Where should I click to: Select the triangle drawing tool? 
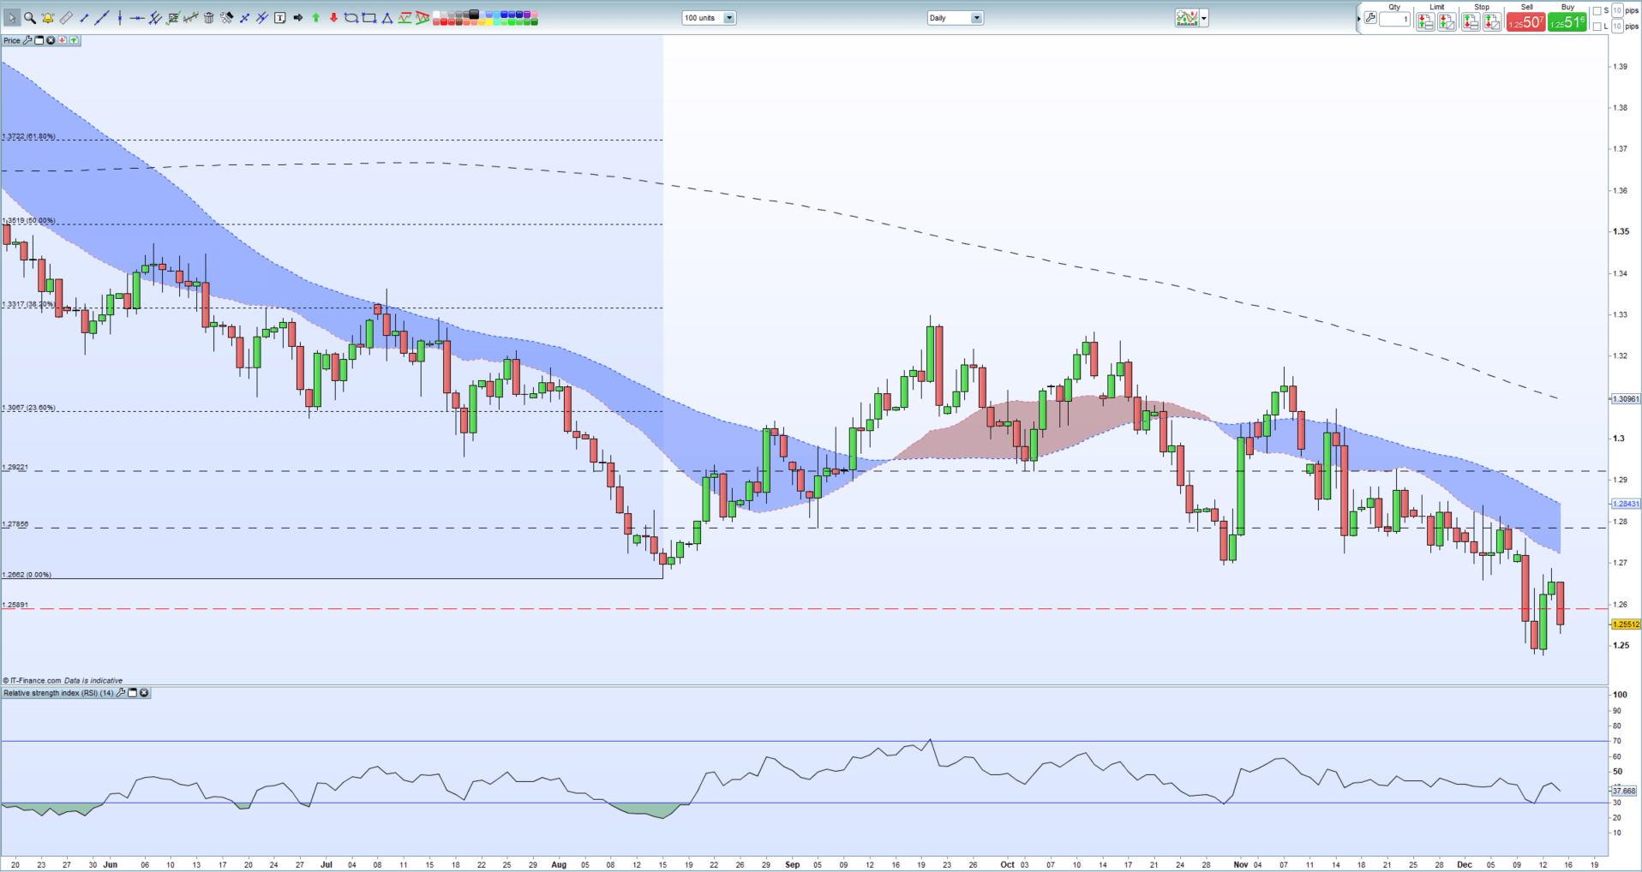pos(387,18)
